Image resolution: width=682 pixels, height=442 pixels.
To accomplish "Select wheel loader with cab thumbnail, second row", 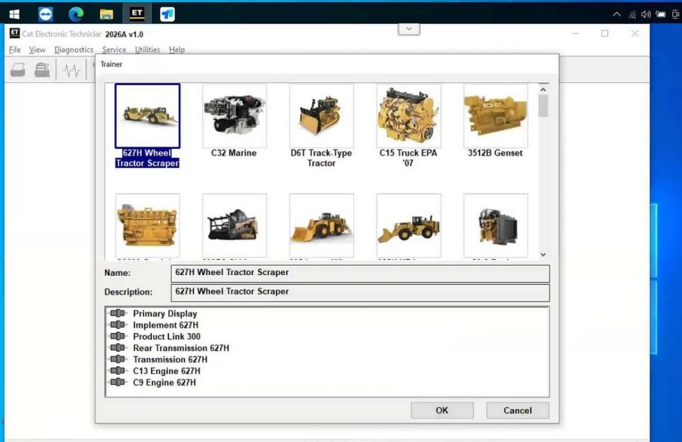I will (408, 226).
